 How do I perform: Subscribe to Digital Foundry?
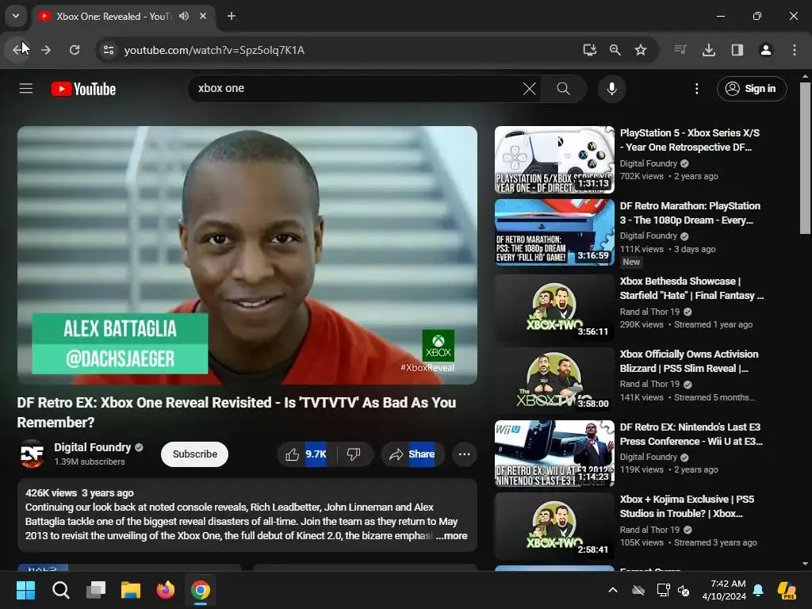point(195,454)
